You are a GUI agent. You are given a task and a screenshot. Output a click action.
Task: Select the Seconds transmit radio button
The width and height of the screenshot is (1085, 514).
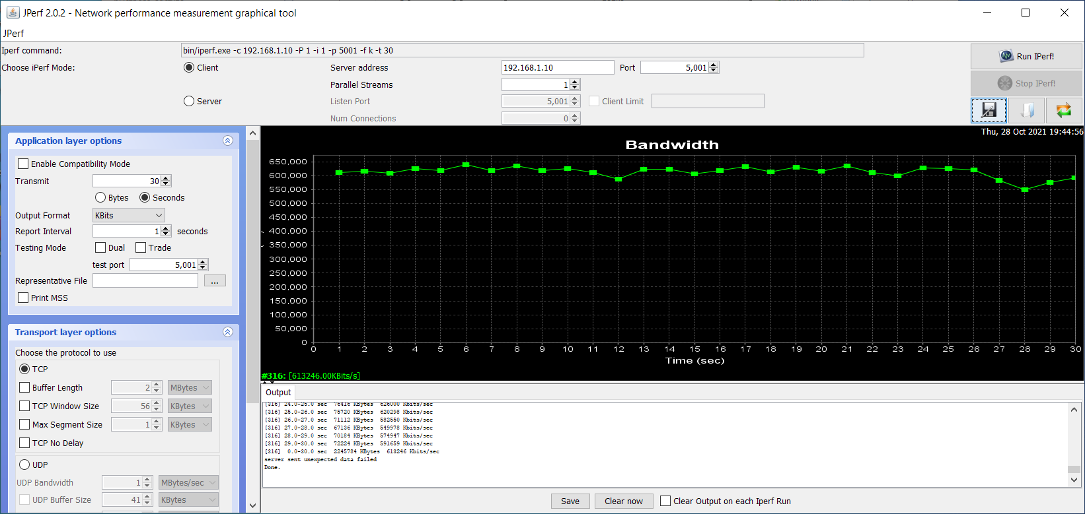(145, 197)
